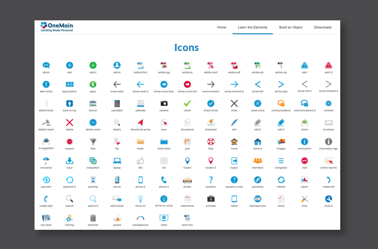
Task: Click the back-to-top icon
Action: pos(70,103)
